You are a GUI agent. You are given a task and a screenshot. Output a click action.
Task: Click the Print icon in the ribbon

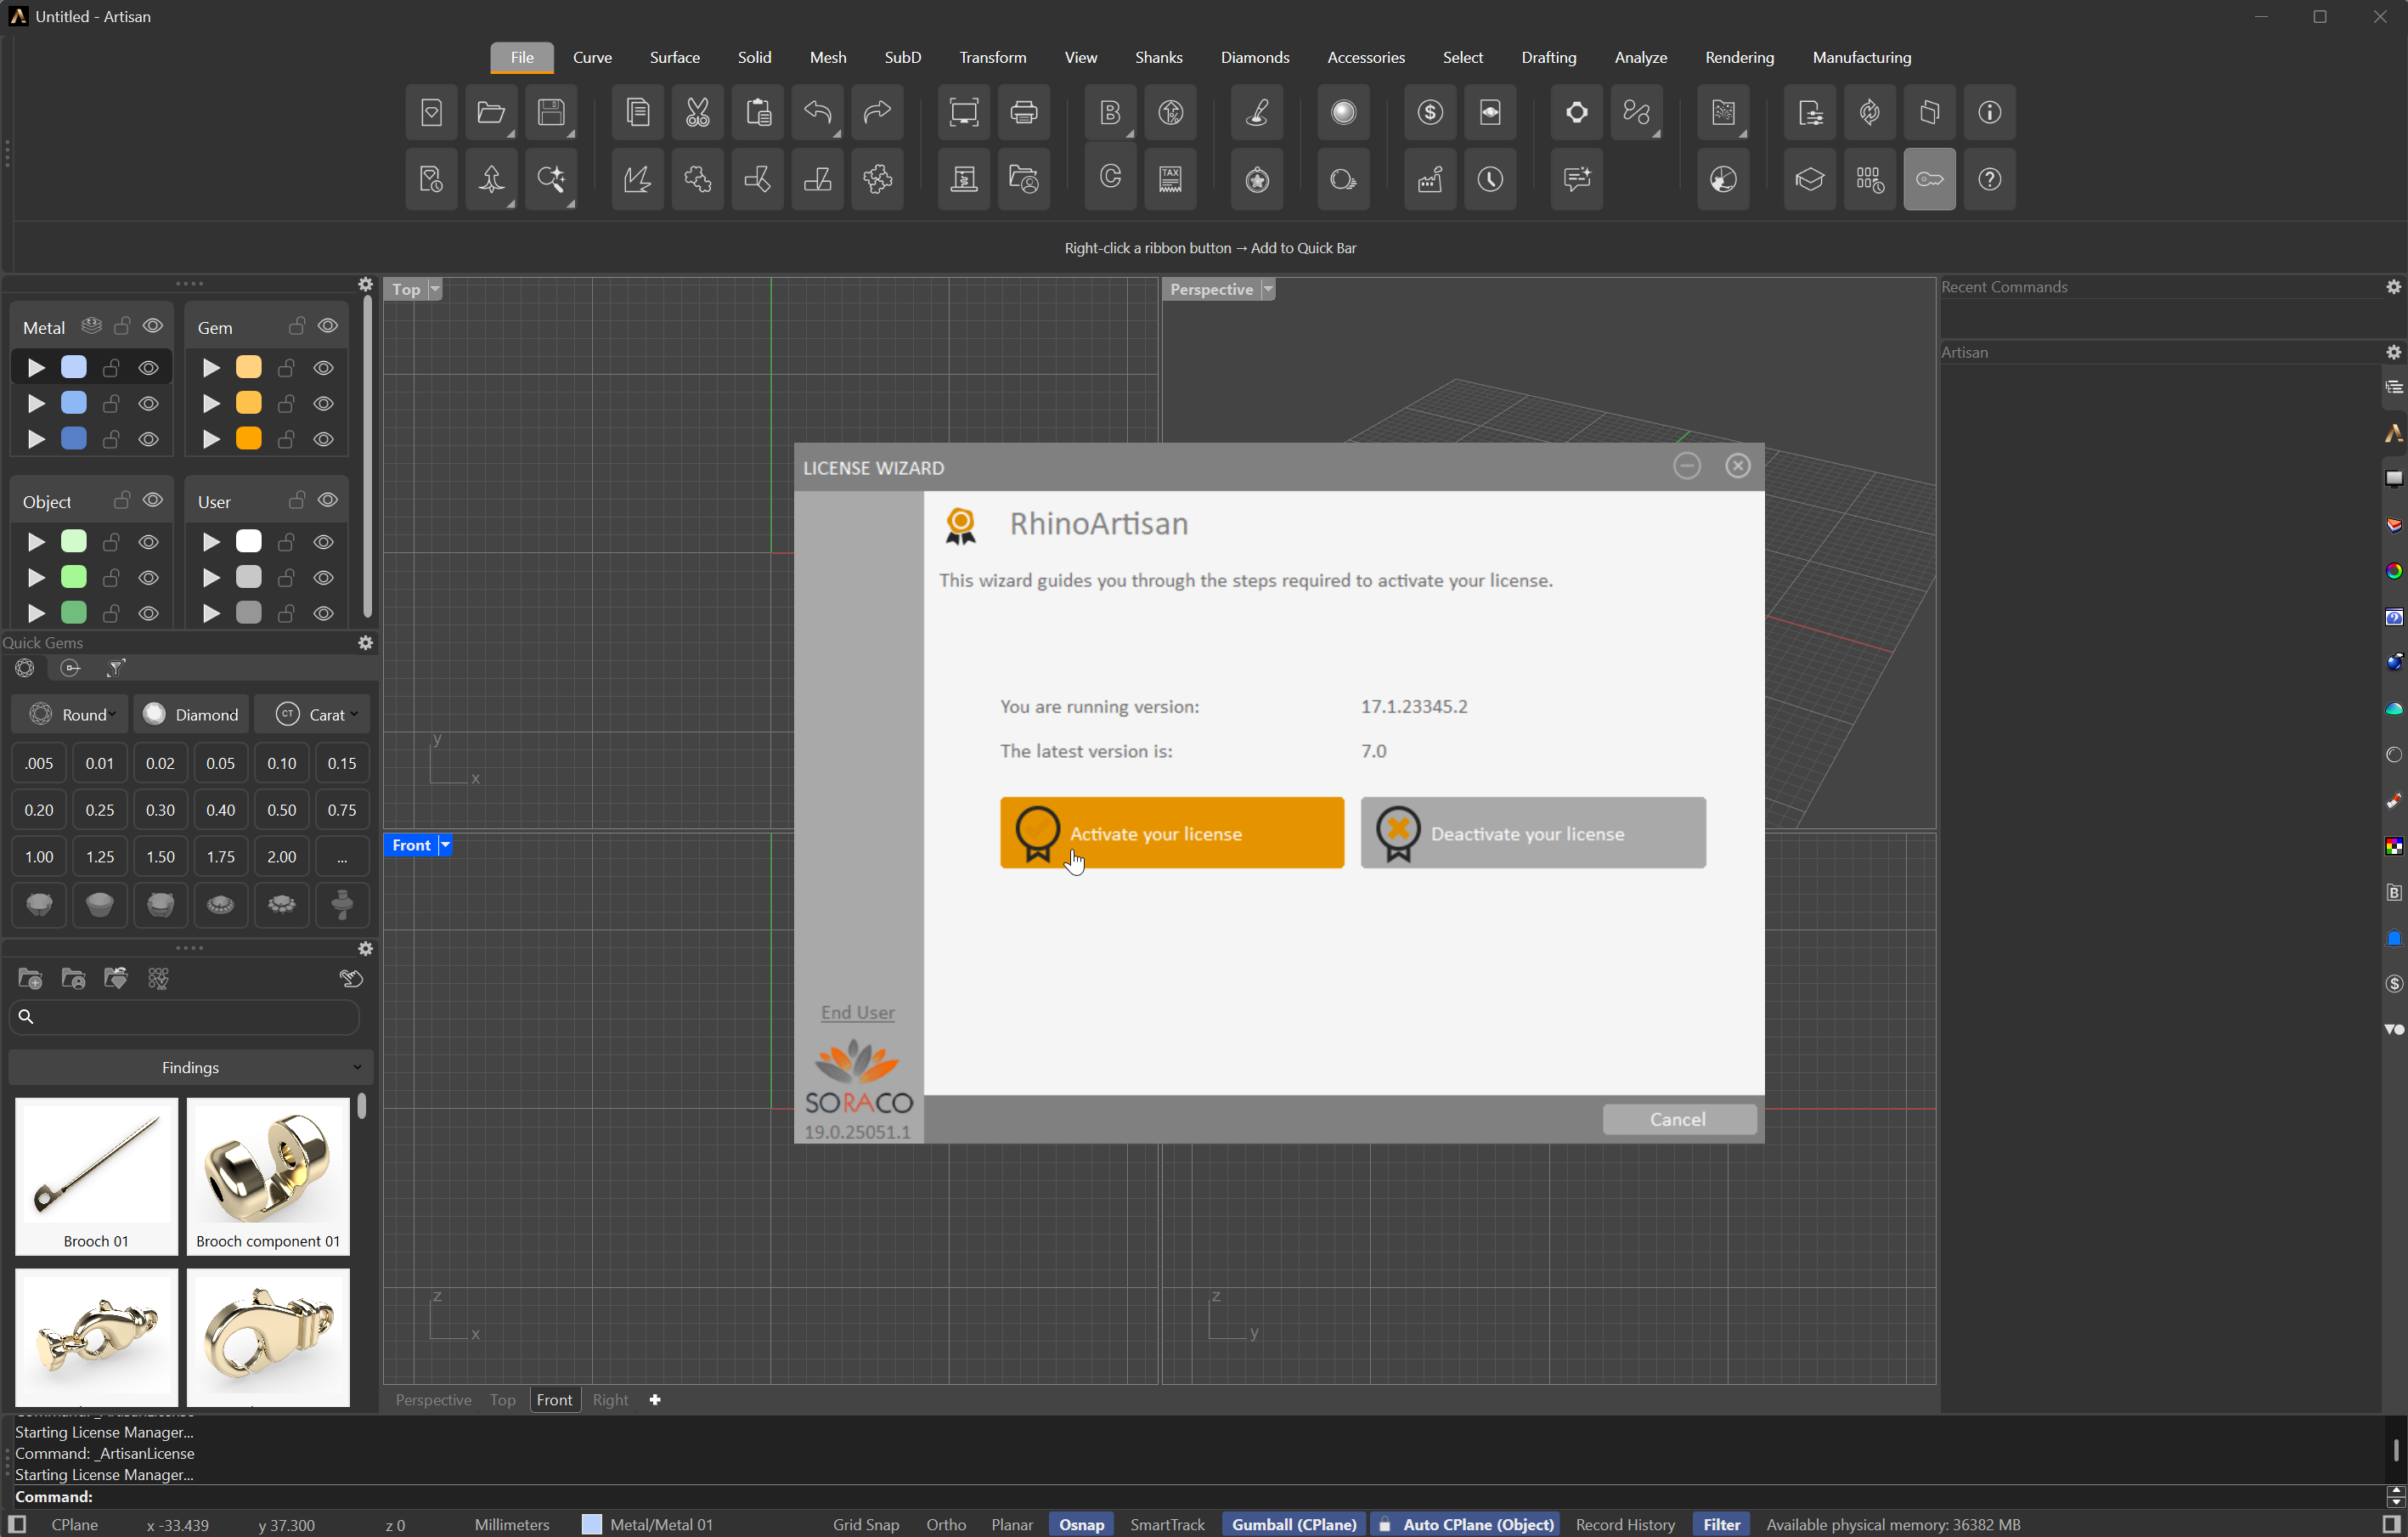click(x=1023, y=112)
